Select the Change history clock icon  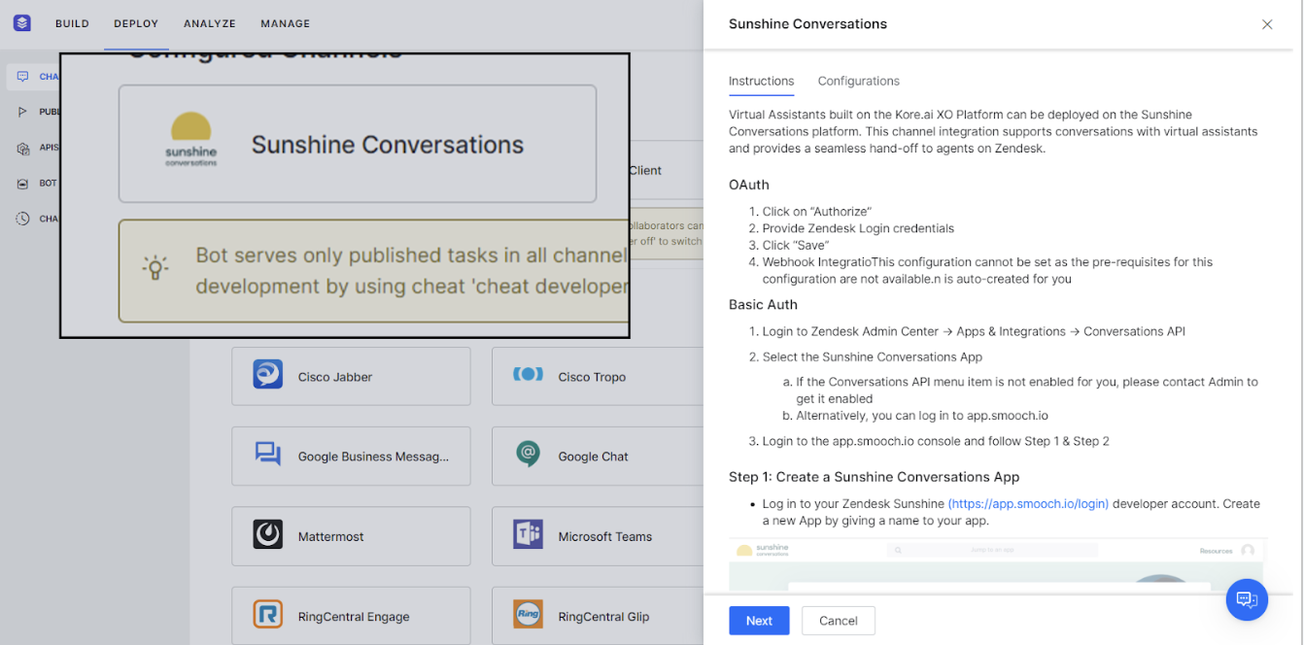22,219
